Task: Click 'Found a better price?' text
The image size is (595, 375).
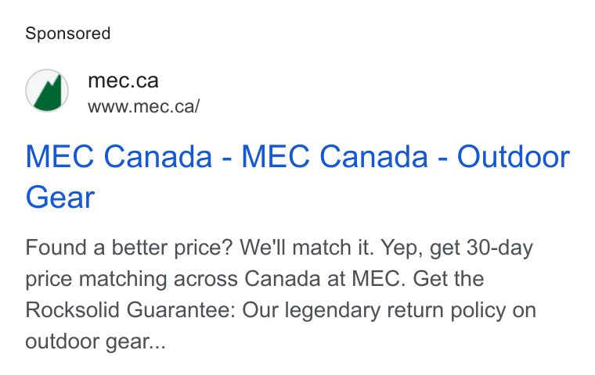Action: click(x=128, y=248)
